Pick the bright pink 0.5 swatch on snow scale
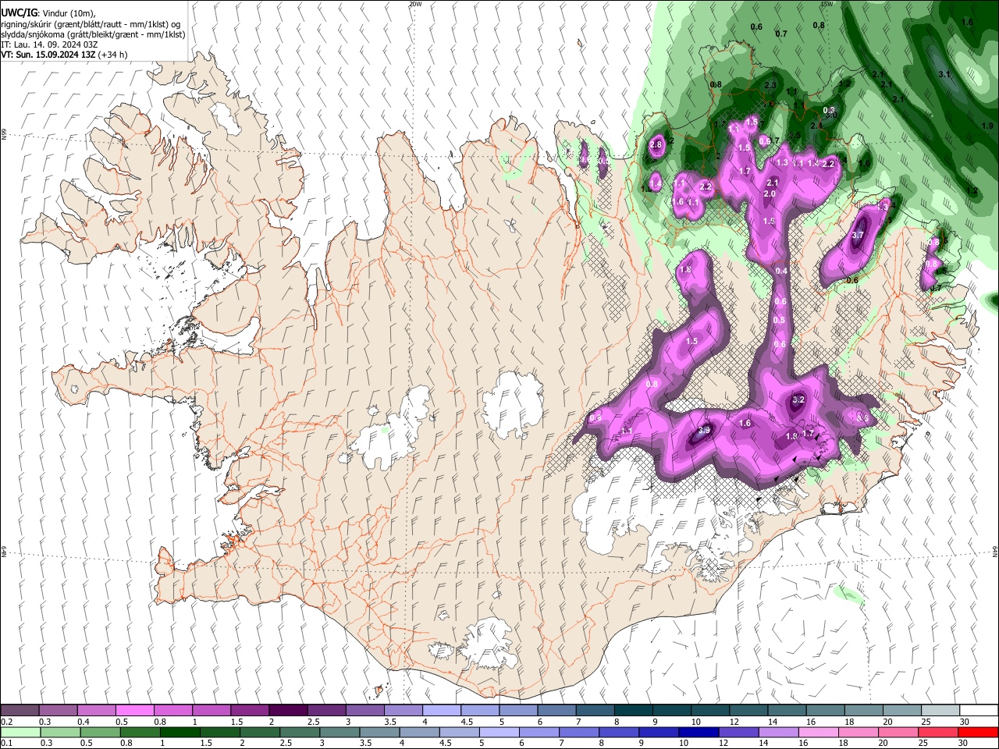Viewport: 999px width, 749px height. 134,711
